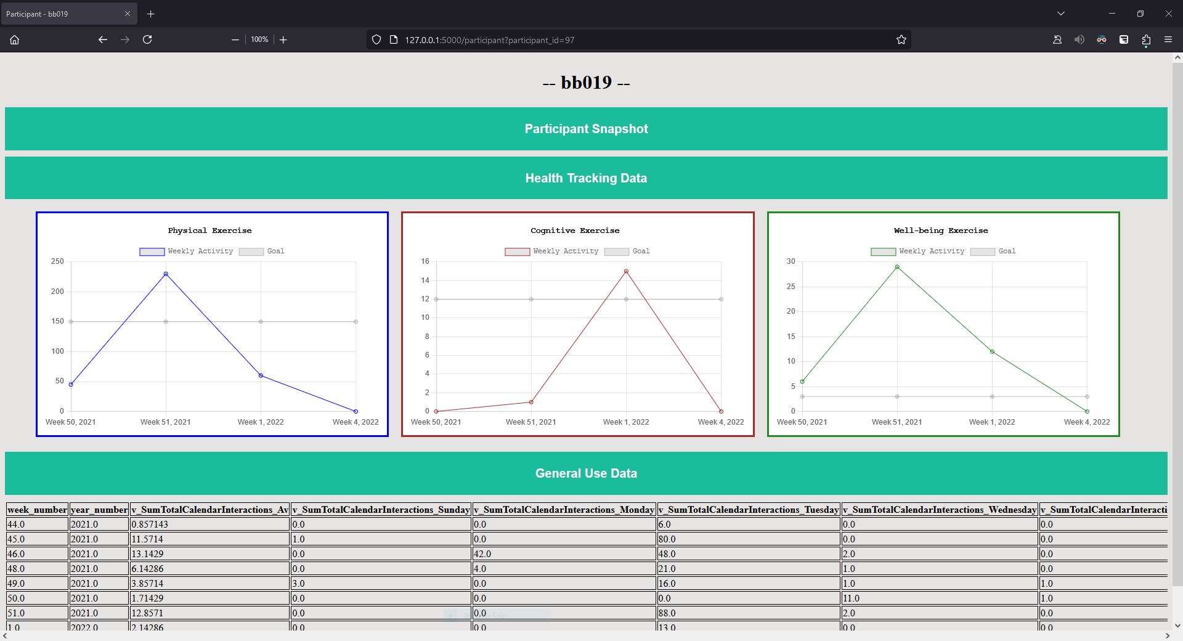The height and width of the screenshot is (641, 1183).
Task: Collapse the General Use Data section
Action: point(586,473)
